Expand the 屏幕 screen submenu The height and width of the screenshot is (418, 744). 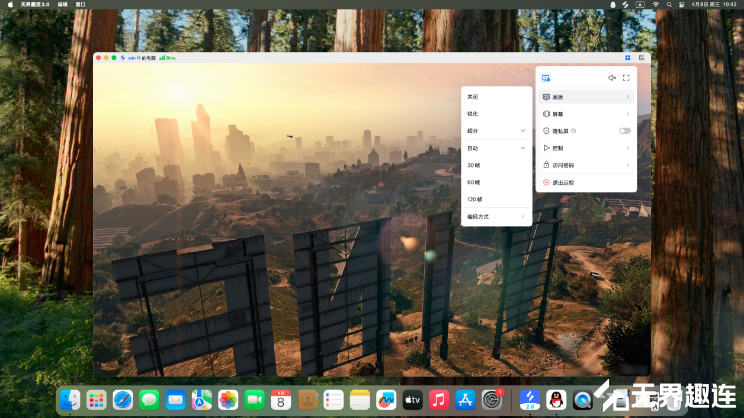586,114
